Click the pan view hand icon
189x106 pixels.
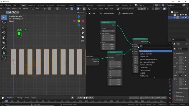click(83, 33)
